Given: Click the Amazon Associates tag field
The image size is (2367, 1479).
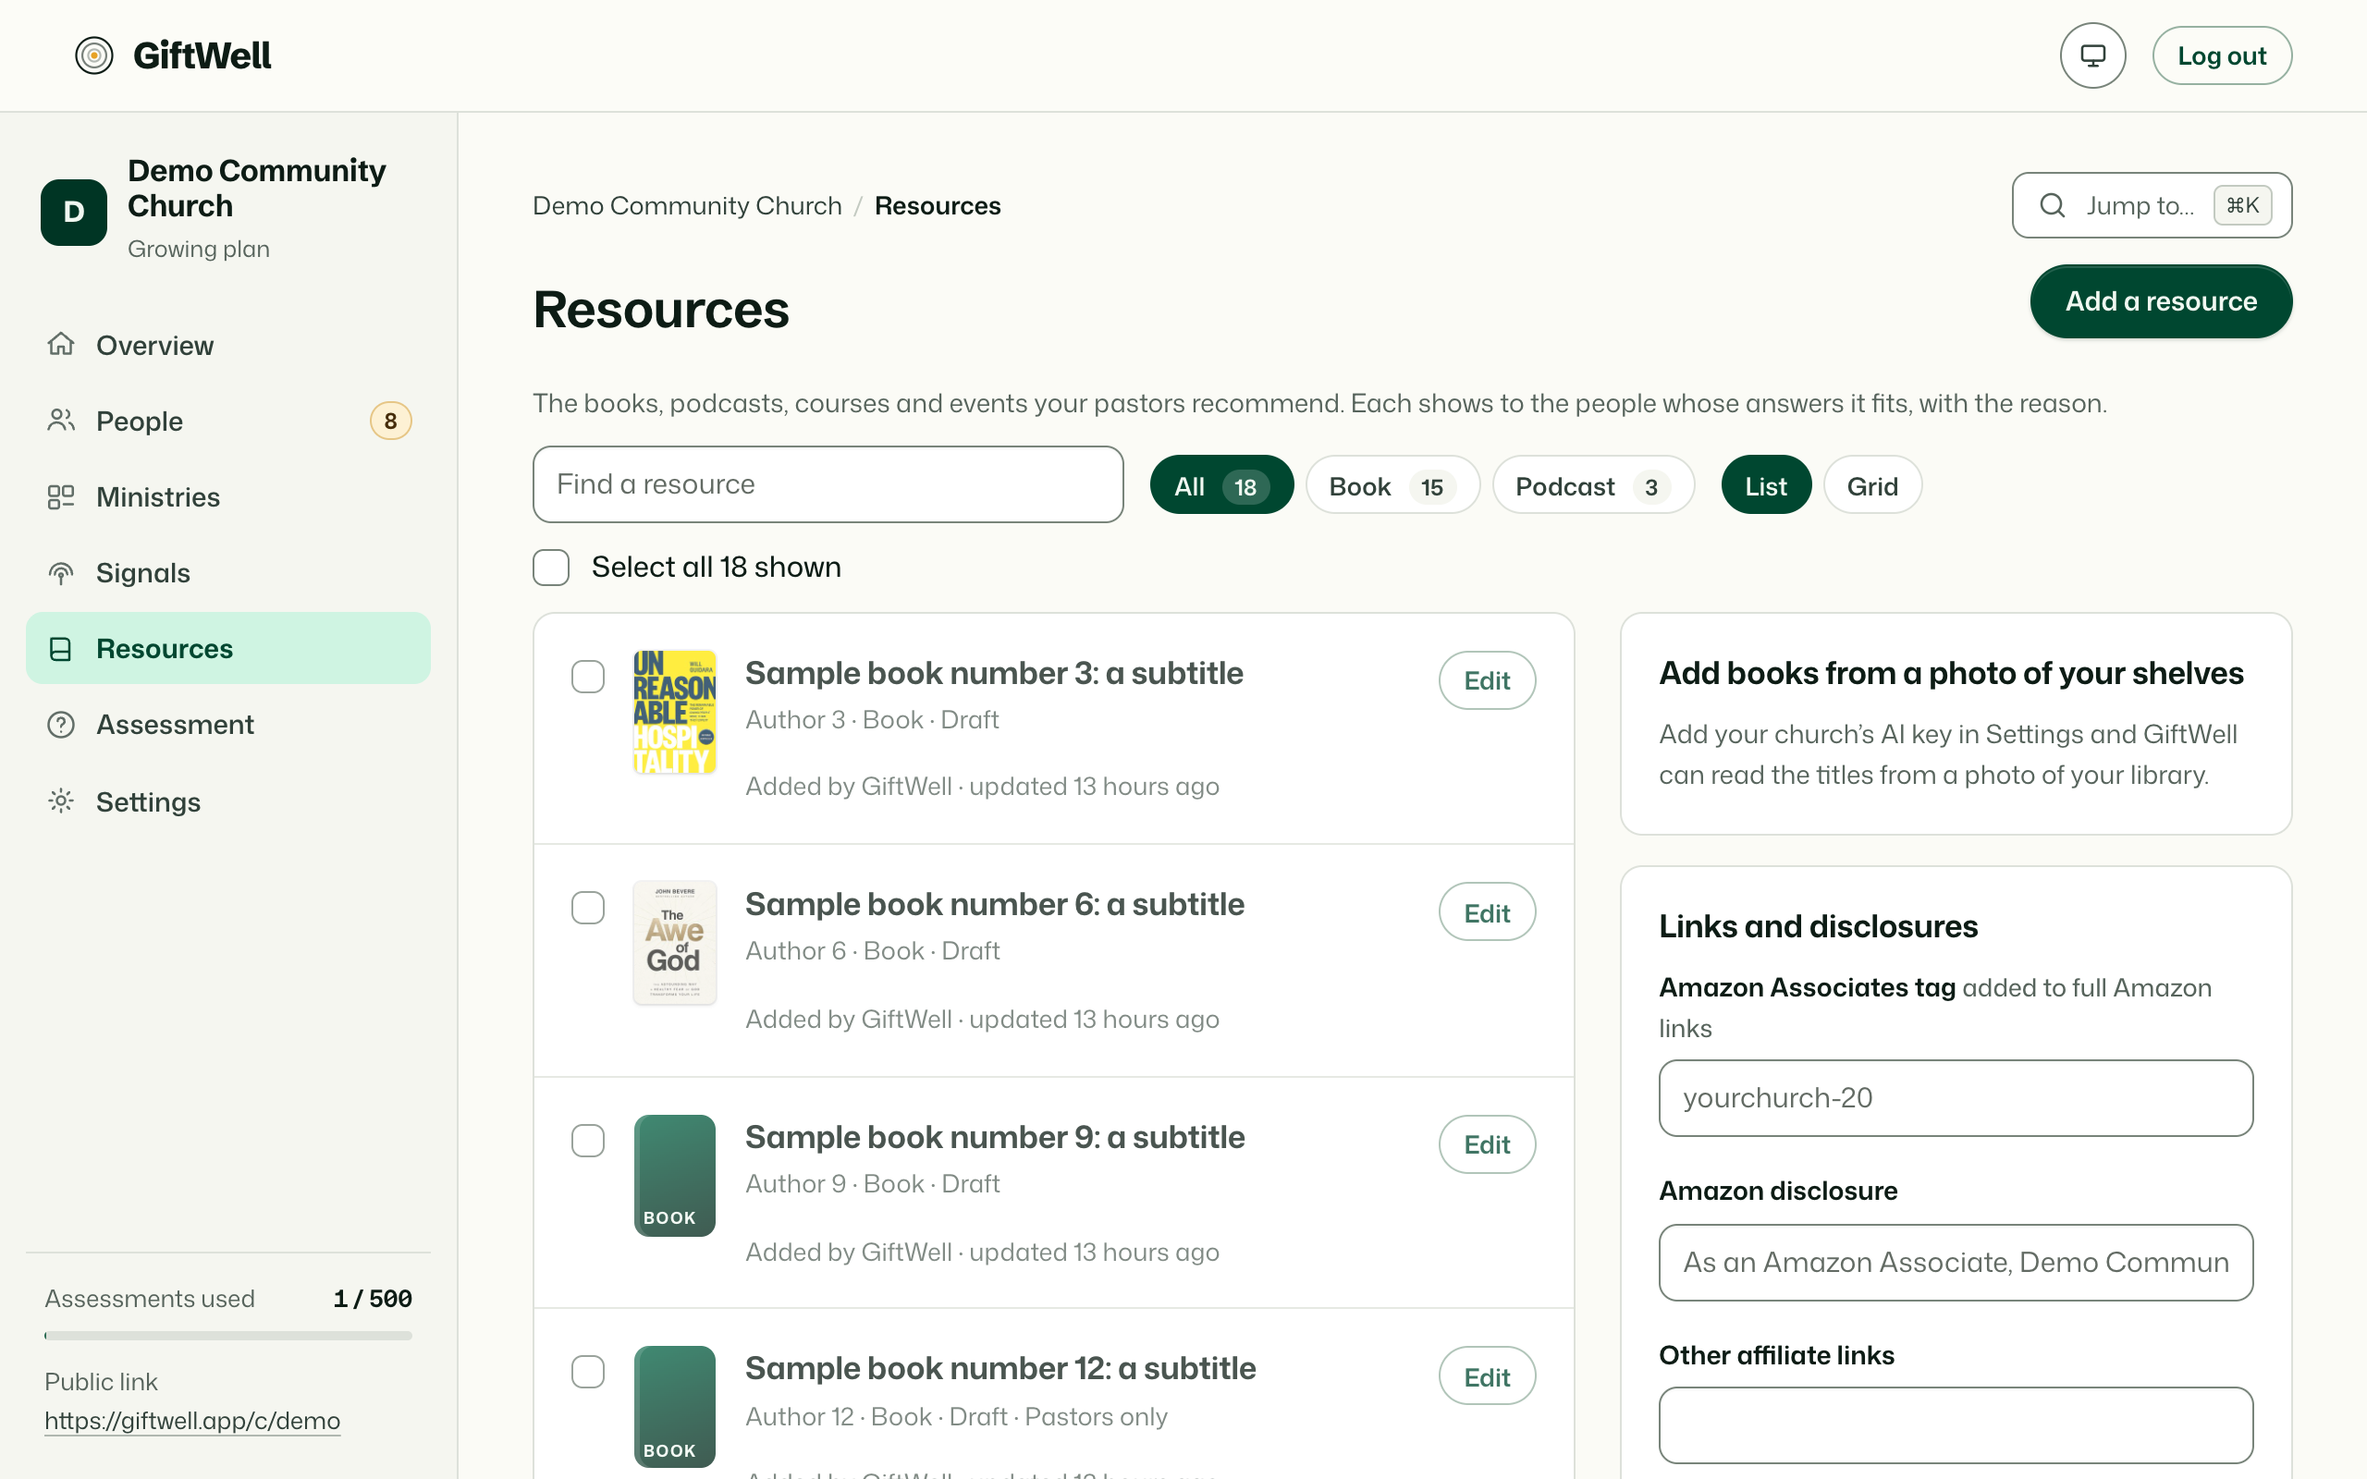Looking at the screenshot, I should pyautogui.click(x=1956, y=1097).
